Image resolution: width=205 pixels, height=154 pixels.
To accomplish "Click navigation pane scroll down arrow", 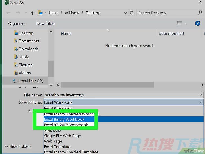I will 51,85.
